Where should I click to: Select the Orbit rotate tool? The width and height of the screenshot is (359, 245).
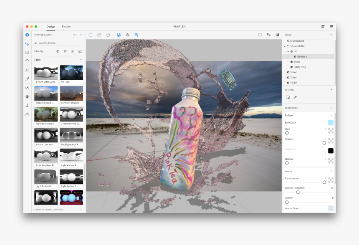click(27, 61)
